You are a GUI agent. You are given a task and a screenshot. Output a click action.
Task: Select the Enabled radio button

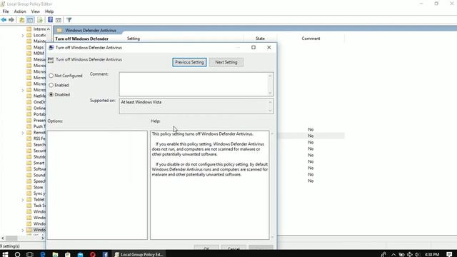click(x=51, y=85)
